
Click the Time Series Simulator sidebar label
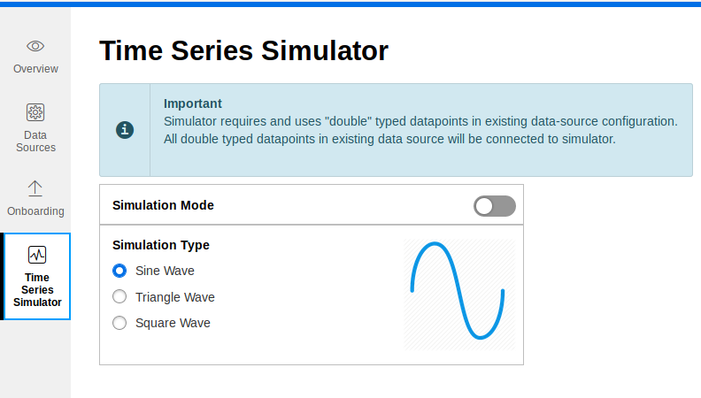pos(37,290)
